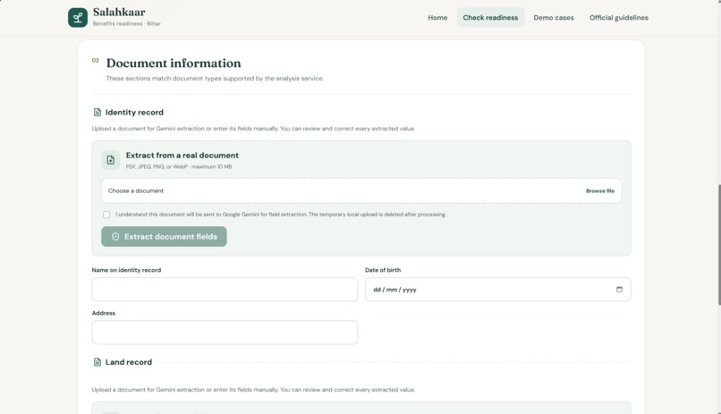Focus the Name on identity record field
This screenshot has width=721, height=414.
tap(225, 290)
